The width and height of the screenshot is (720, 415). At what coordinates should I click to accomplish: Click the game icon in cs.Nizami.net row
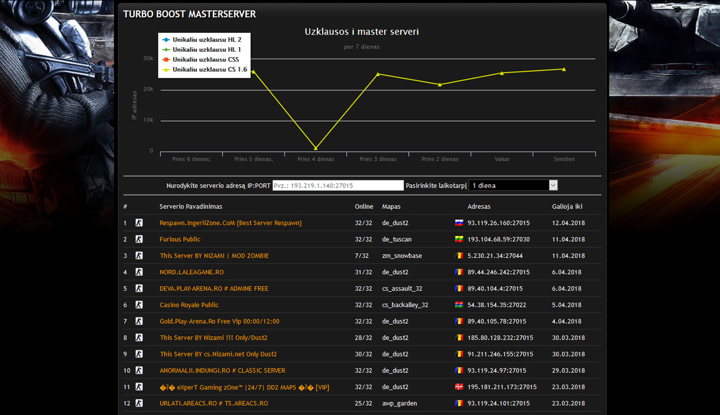(x=139, y=354)
